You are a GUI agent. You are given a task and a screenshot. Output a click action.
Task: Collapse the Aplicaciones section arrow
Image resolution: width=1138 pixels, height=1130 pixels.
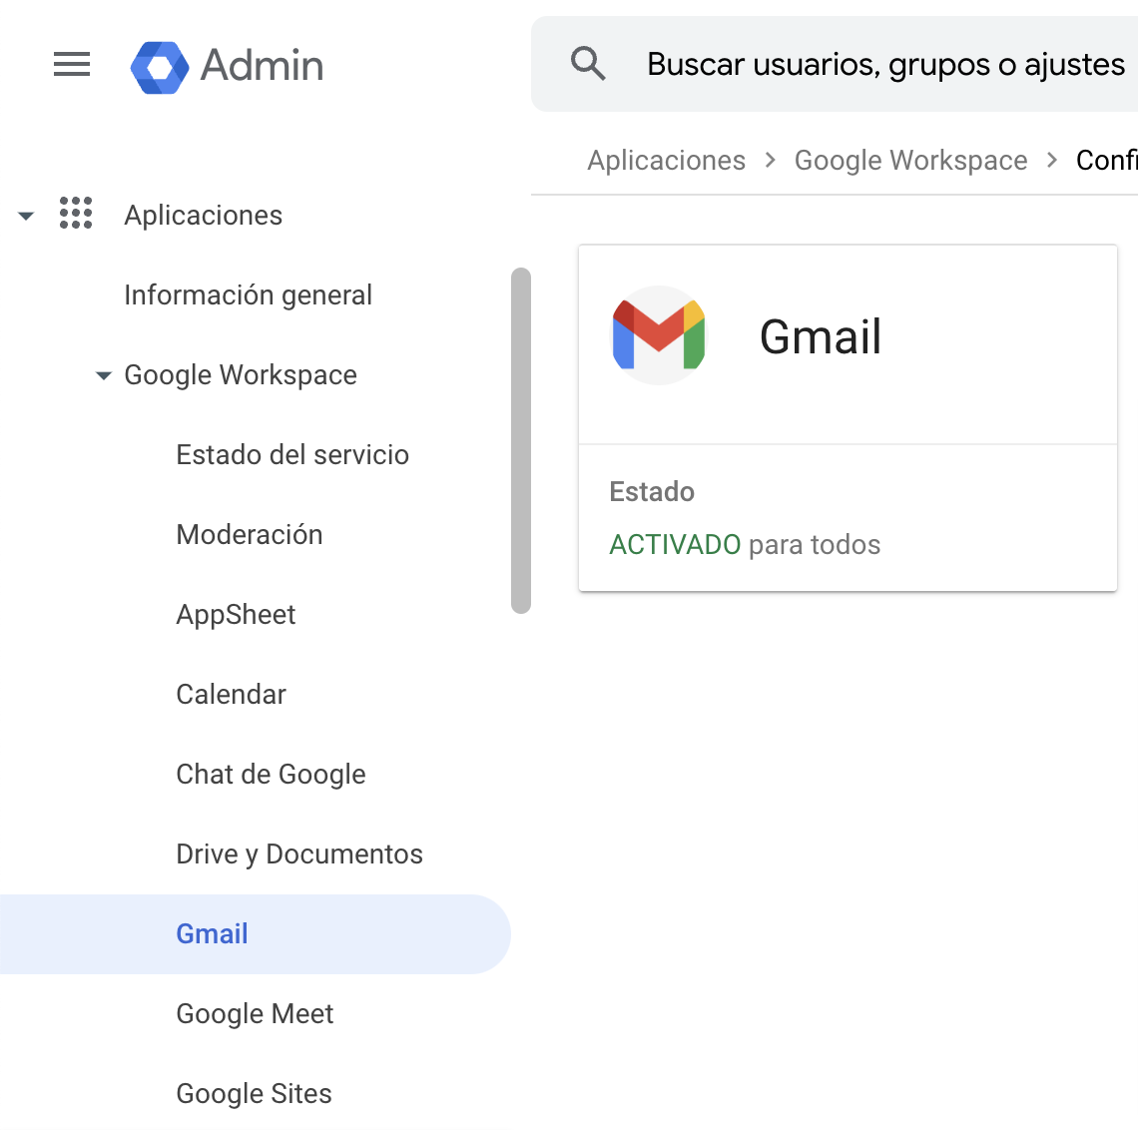26,216
